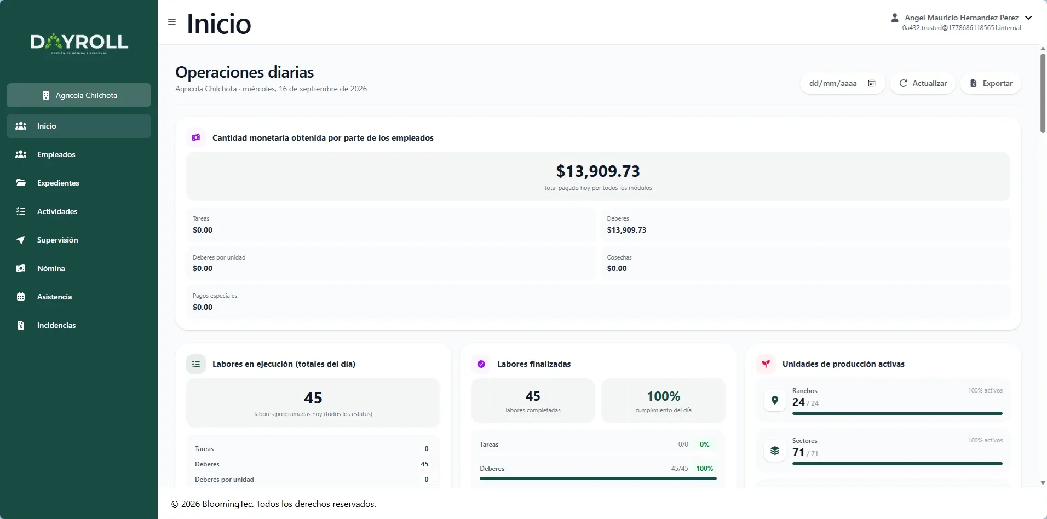The width and height of the screenshot is (1047, 519).
Task: Click the $13,909.73 total amount
Action: click(x=598, y=171)
